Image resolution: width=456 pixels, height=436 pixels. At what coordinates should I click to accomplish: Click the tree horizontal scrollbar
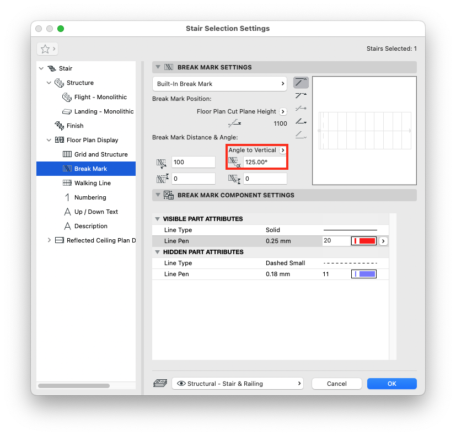(x=74, y=386)
